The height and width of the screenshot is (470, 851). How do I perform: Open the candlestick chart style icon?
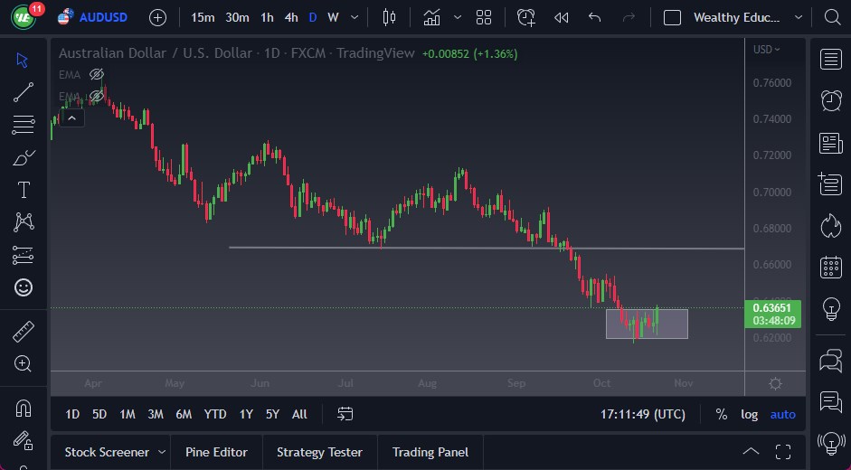pyautogui.click(x=390, y=17)
